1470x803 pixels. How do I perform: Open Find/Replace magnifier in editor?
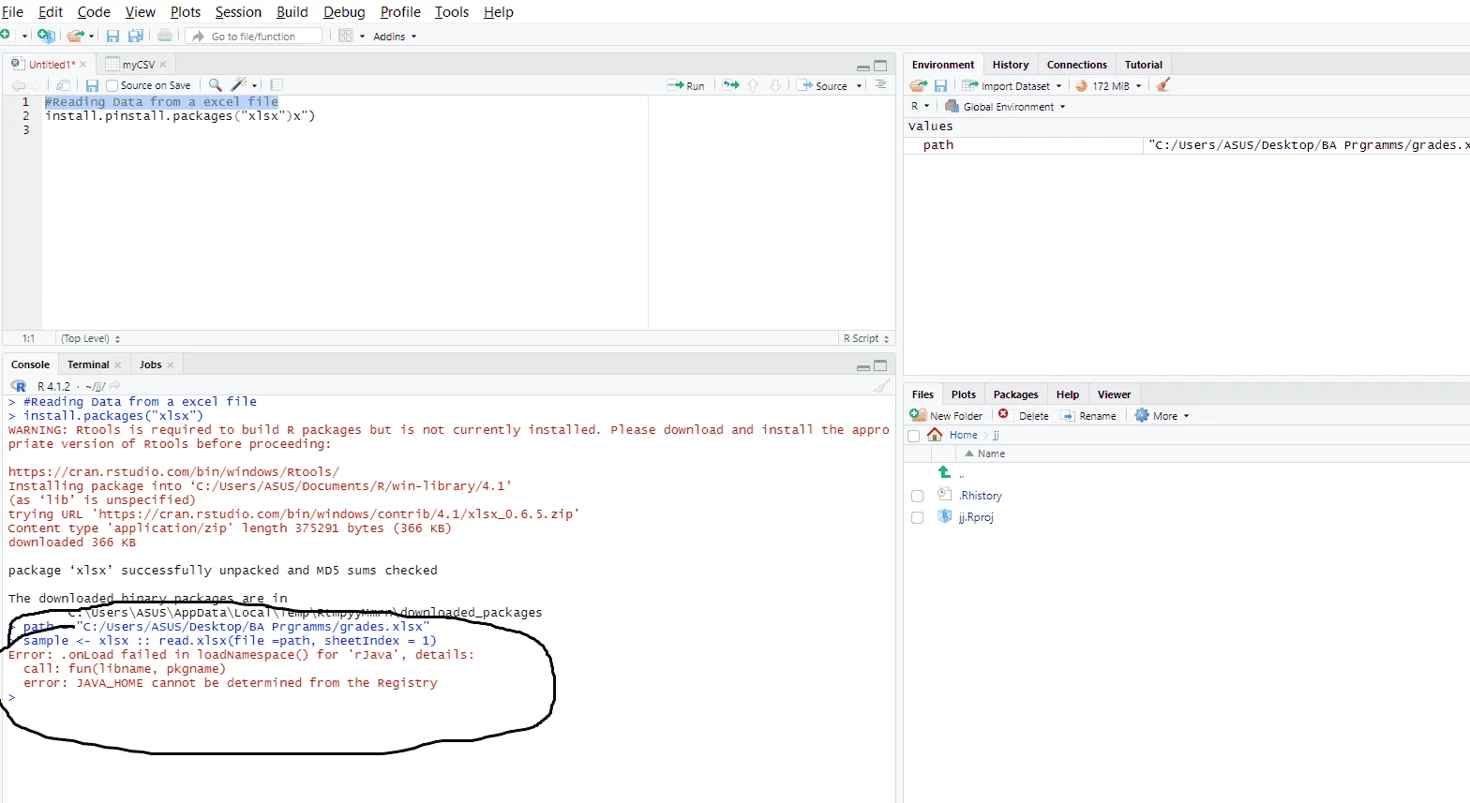[x=216, y=85]
